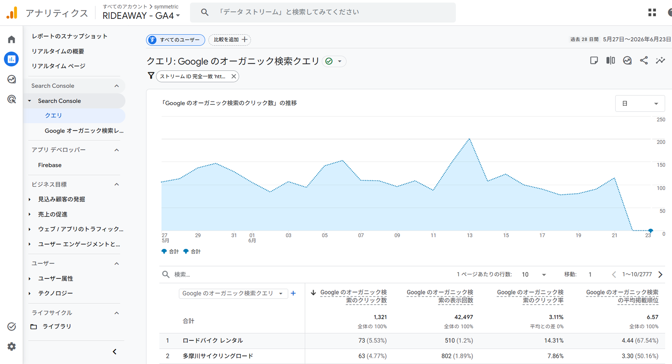Click 比較を追加 button

230,40
